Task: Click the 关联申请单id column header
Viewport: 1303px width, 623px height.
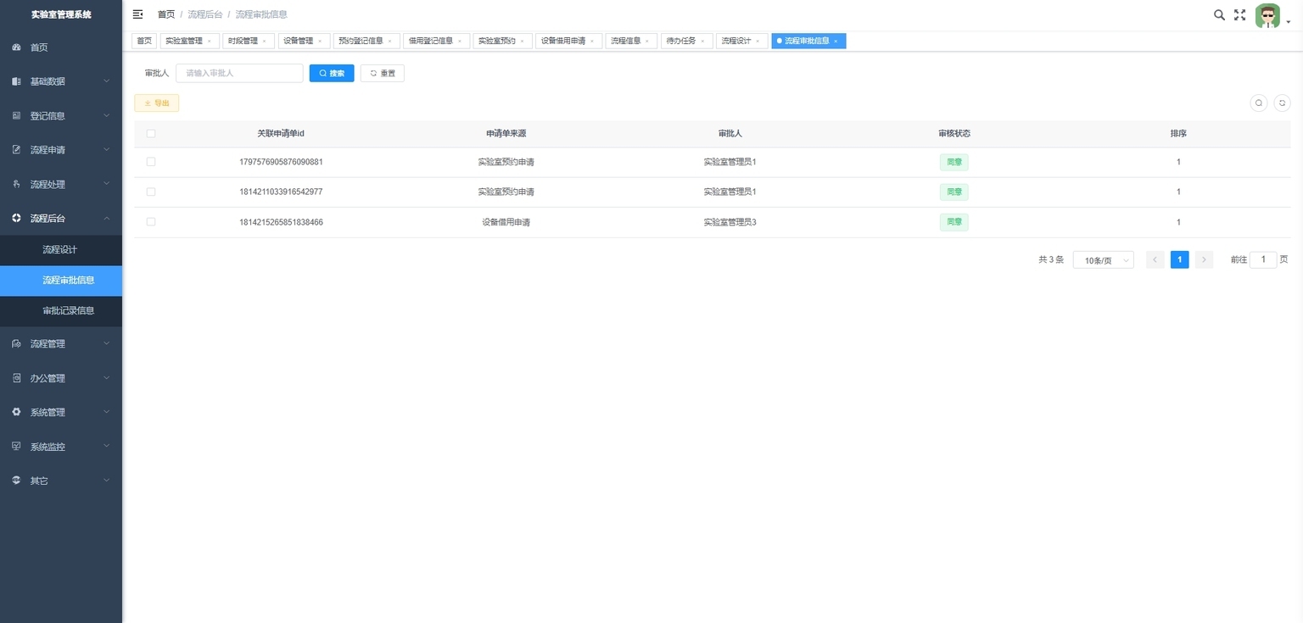Action: click(281, 134)
